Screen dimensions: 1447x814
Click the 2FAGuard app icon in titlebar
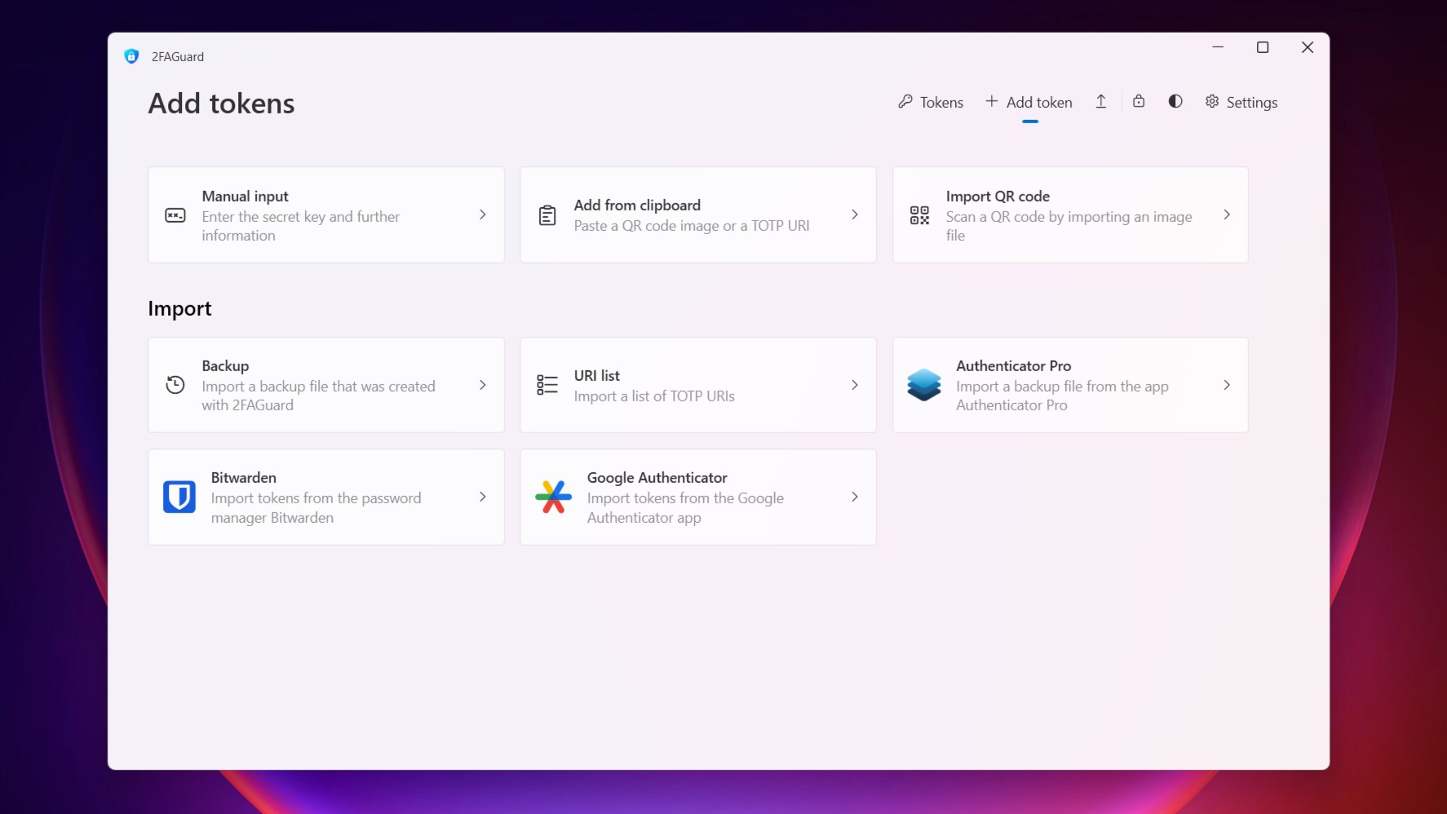[x=131, y=55]
